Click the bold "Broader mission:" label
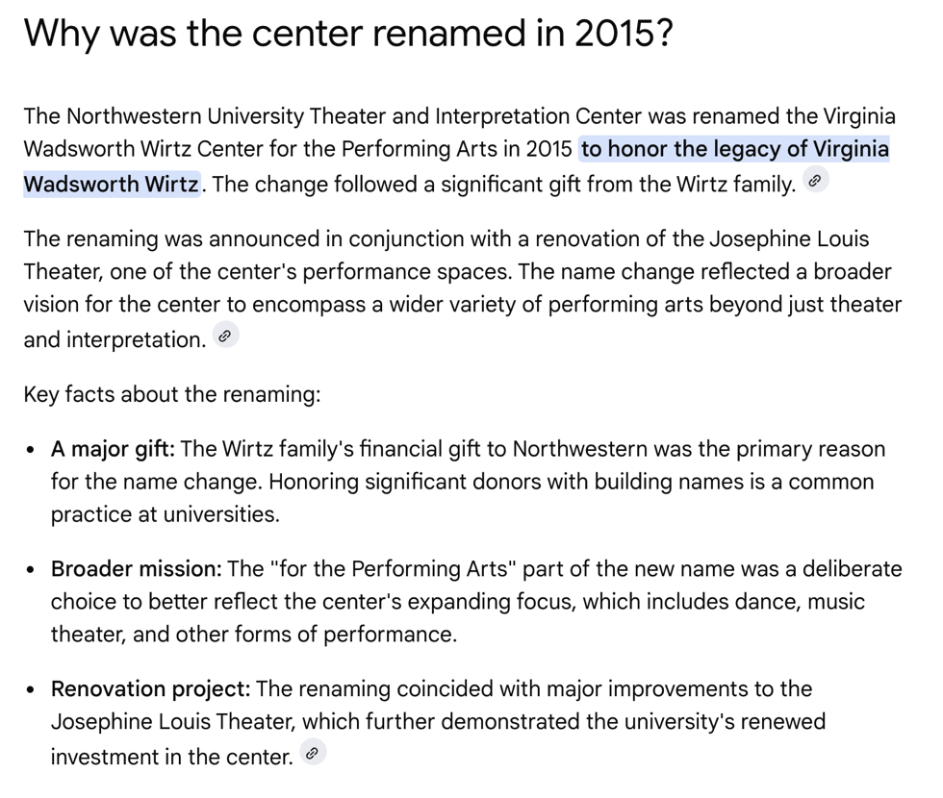 (x=136, y=569)
